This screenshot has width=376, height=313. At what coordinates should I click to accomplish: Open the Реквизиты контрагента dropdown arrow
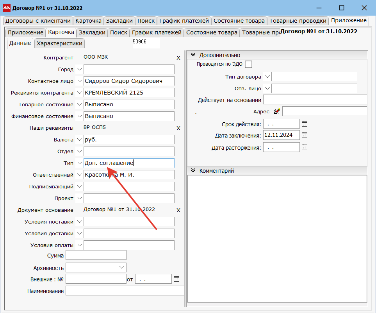pos(79,93)
